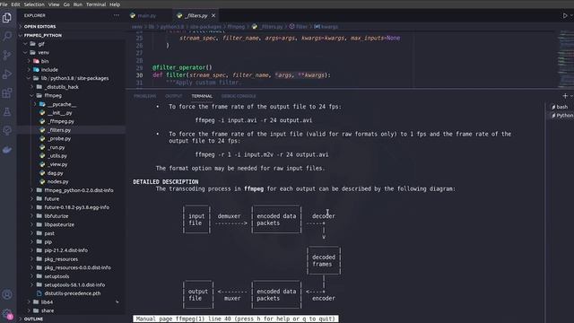Expand the pkg_resources folder
The height and width of the screenshot is (323, 574).
click(x=72, y=259)
